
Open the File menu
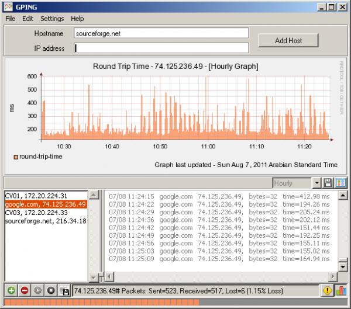11,19
